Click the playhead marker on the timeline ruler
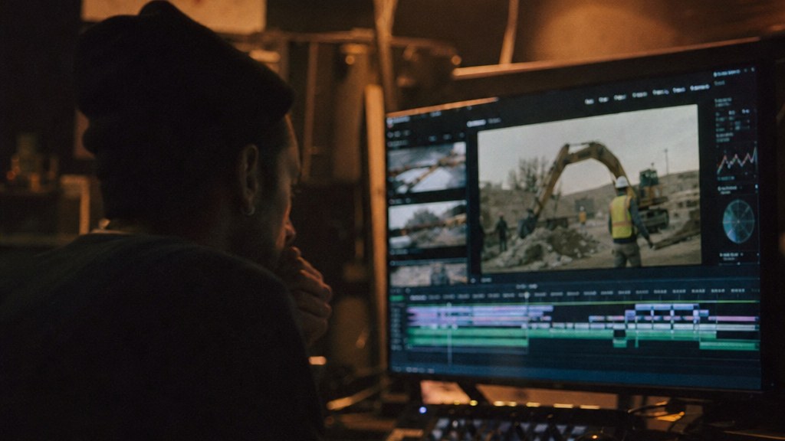Image resolution: width=785 pixels, height=441 pixels. point(527,295)
